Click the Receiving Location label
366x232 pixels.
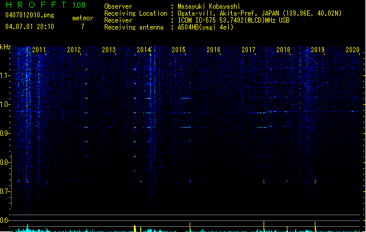tap(136, 13)
